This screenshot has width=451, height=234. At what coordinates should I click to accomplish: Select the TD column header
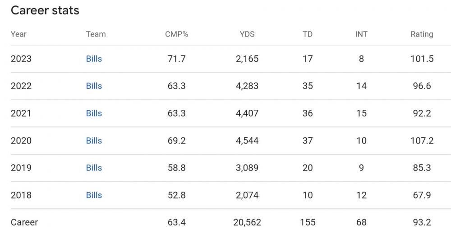point(308,34)
